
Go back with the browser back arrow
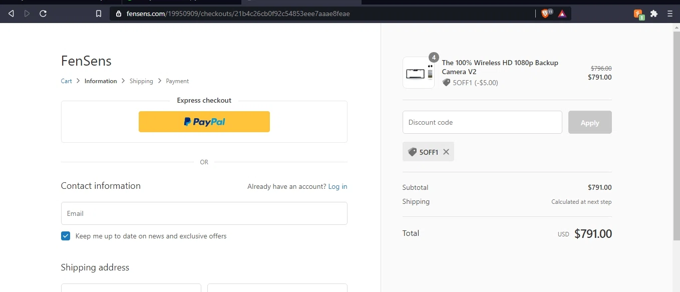[x=11, y=14]
